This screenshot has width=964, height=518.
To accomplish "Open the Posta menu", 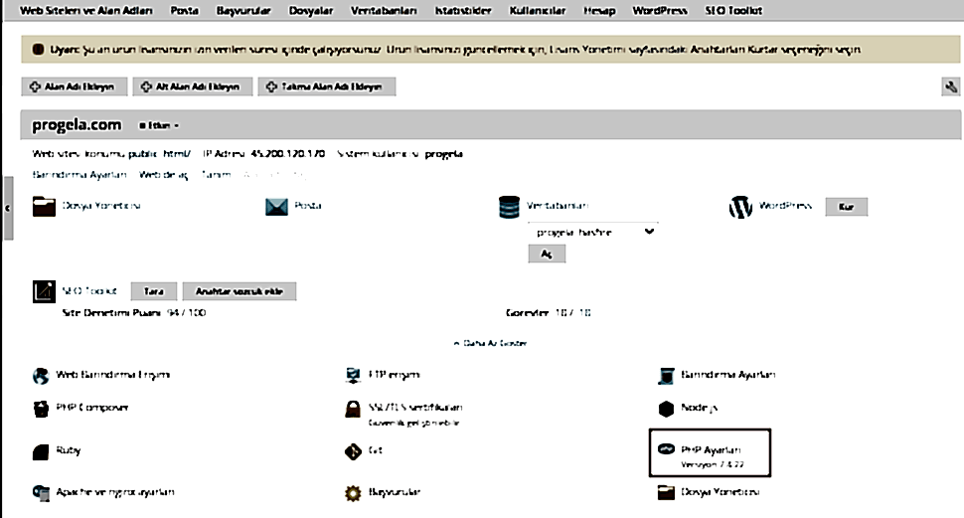I will [185, 11].
